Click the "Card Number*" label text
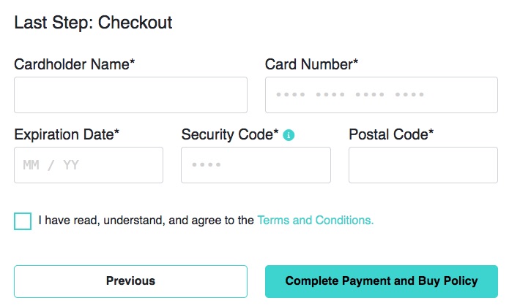The image size is (509, 306). tap(312, 64)
